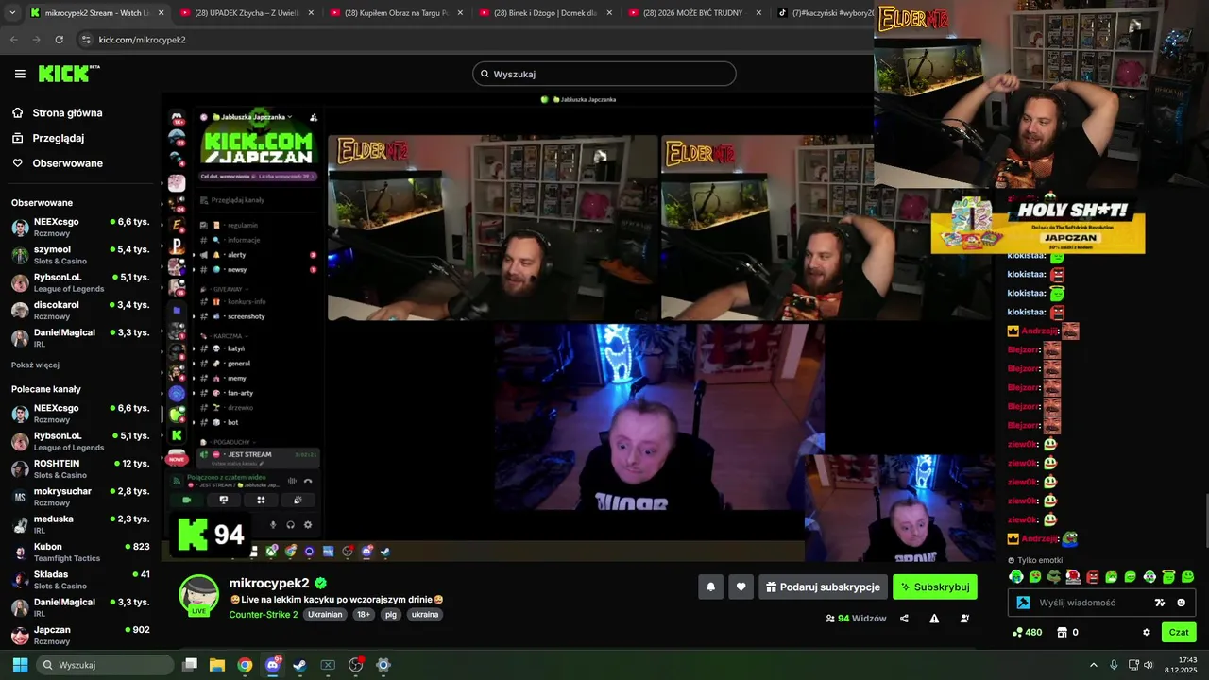Switch to the UPADEK Zbycha YouTube tab
Screen dimensions: 1209x680
tap(246, 13)
